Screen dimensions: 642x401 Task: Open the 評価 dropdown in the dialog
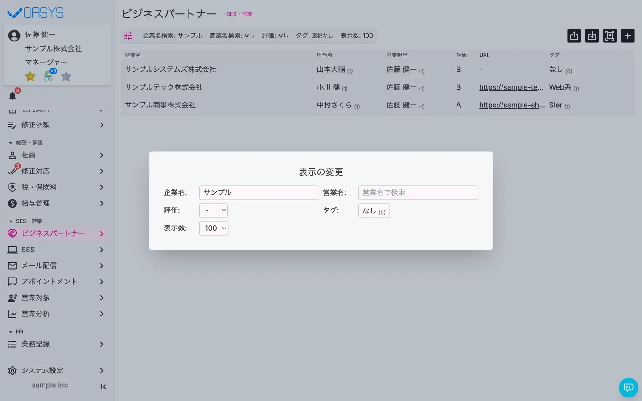click(x=214, y=210)
